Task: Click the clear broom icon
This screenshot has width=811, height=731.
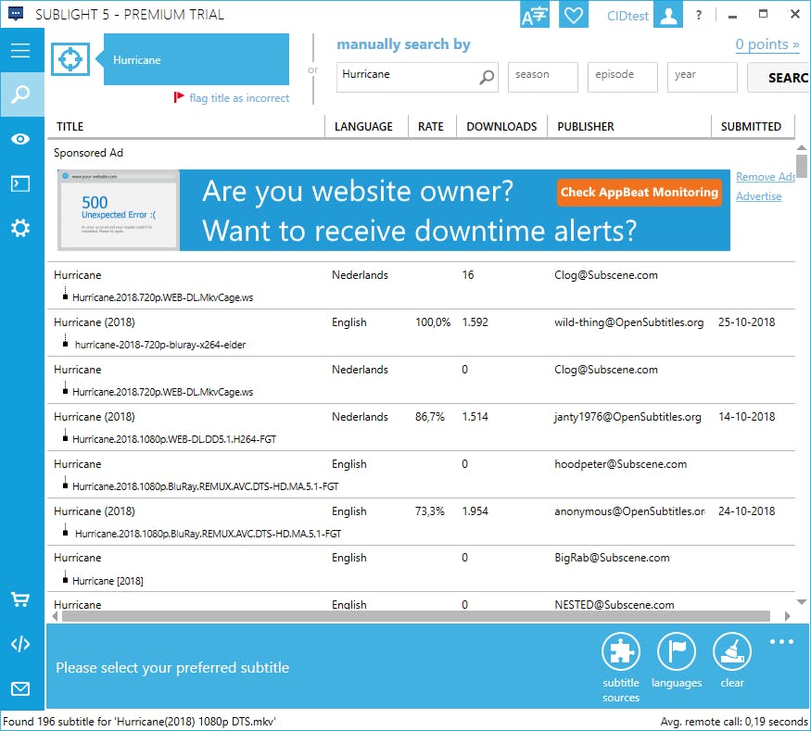Action: coord(732,651)
